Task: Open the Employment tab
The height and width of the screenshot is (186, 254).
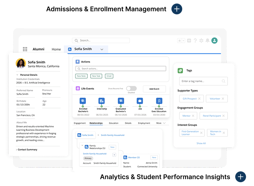Action: [144, 123]
